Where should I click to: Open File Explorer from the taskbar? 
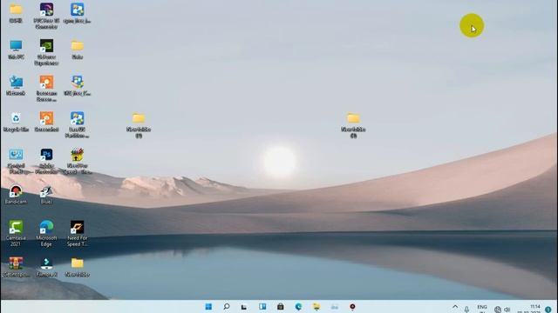[x=316, y=307]
